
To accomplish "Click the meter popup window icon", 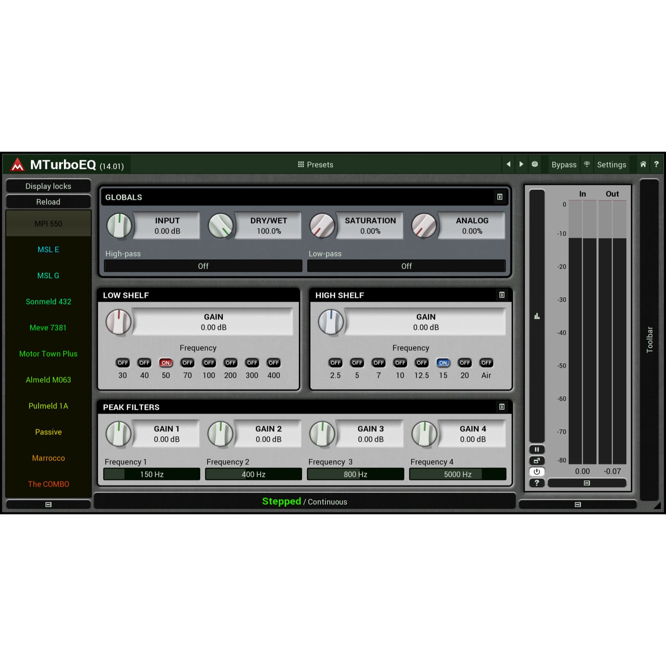I will tap(537, 461).
